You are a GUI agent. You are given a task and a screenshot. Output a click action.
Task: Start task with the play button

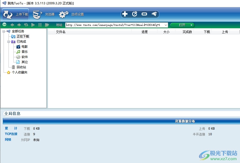click(x=33, y=25)
